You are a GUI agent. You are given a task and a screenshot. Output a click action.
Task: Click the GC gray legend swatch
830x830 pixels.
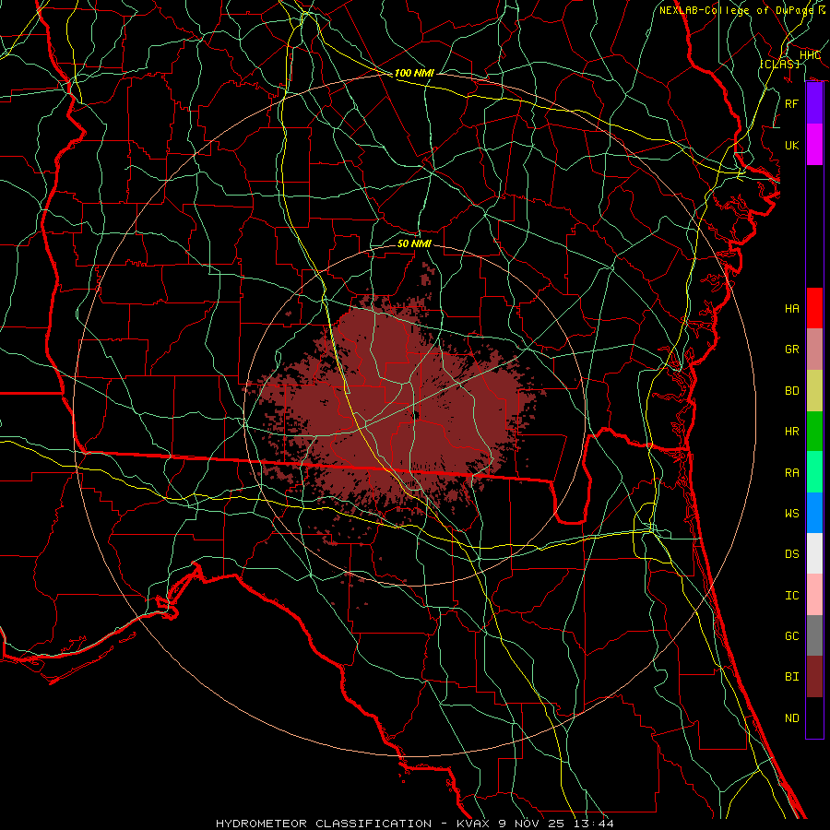pyautogui.click(x=814, y=635)
